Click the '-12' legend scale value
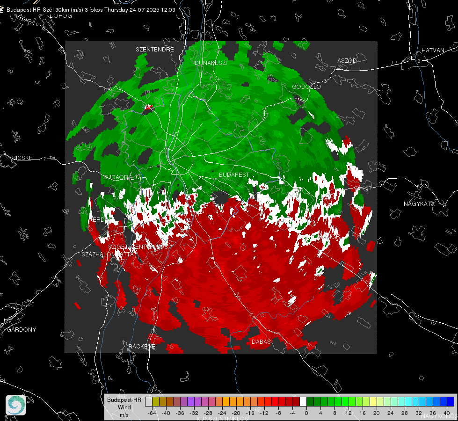458x421 pixels. click(x=264, y=413)
